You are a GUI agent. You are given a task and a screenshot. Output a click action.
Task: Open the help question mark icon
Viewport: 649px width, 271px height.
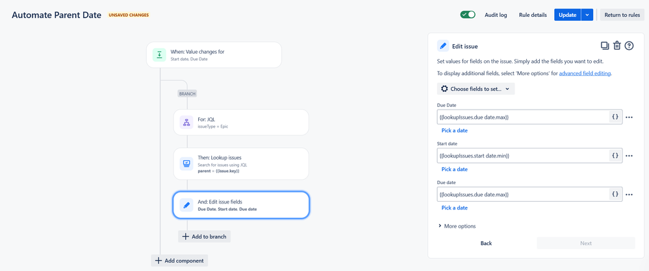point(629,46)
